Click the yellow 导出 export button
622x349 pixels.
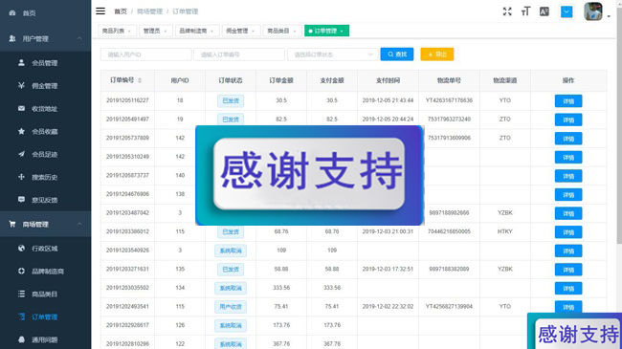(x=437, y=55)
